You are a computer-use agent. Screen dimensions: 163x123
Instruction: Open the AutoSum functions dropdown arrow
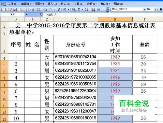(x=83, y=9)
